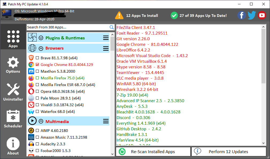Click the Mozilla Firefox 75.0 icon
Screen dimensions: 270x159
31,78
